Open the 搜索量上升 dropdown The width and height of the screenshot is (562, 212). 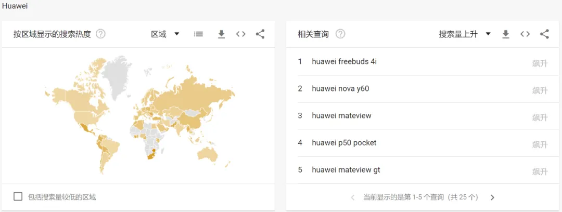465,34
